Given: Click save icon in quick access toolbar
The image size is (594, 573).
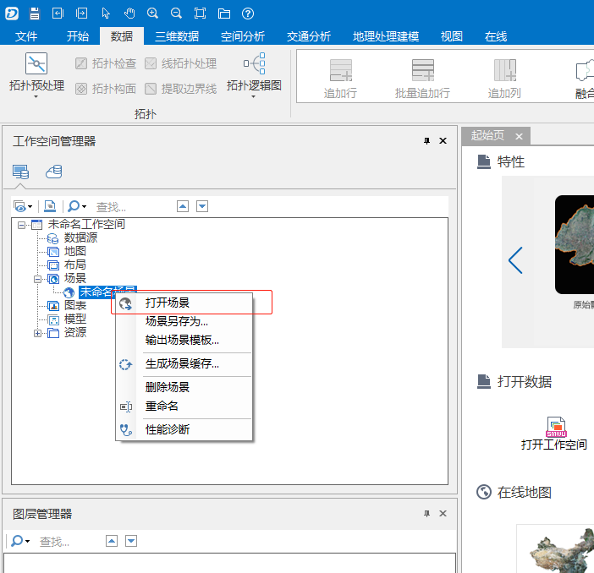Looking at the screenshot, I should point(34,13).
